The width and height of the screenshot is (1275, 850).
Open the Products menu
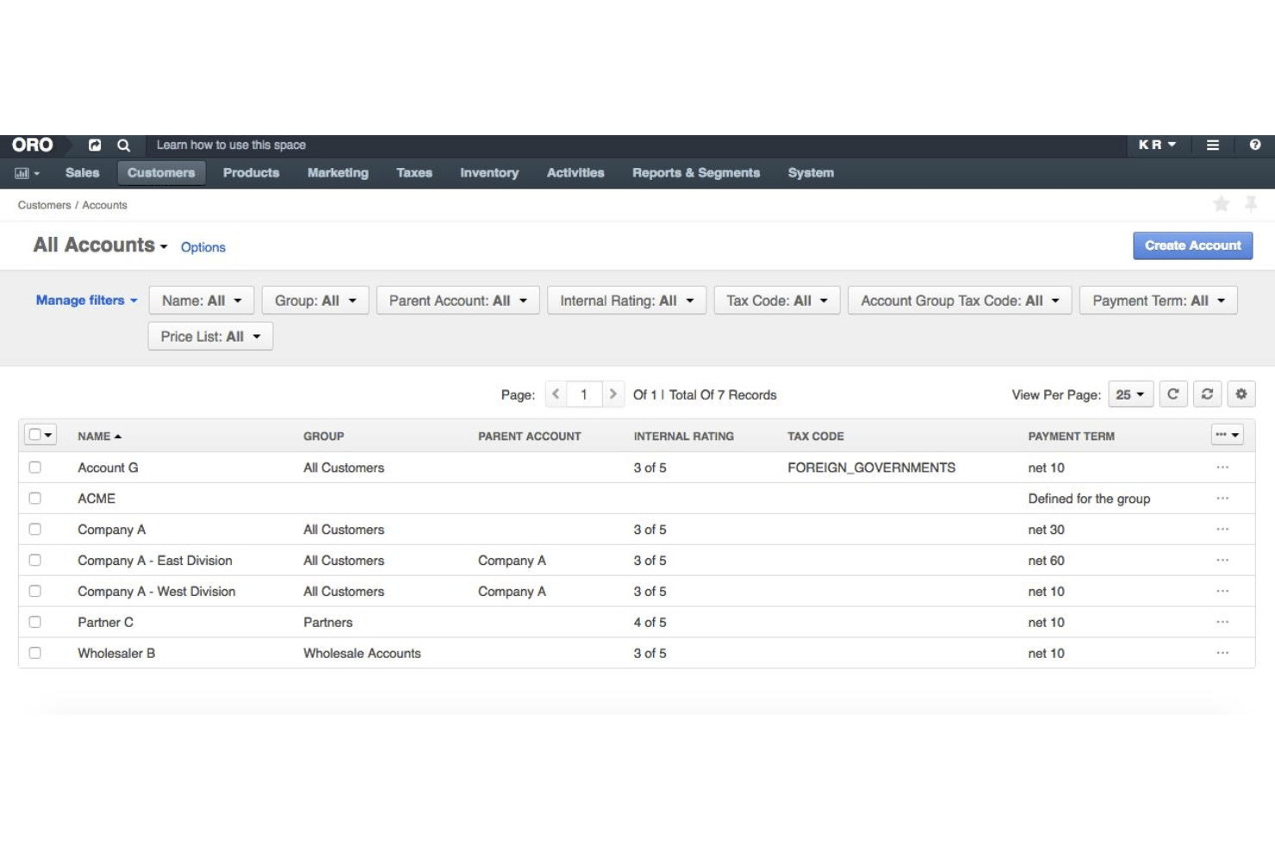[x=252, y=173]
